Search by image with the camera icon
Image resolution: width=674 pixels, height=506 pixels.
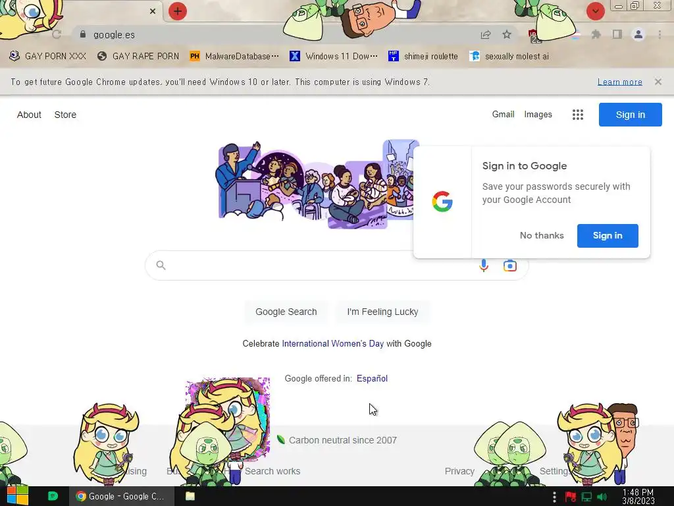point(510,266)
